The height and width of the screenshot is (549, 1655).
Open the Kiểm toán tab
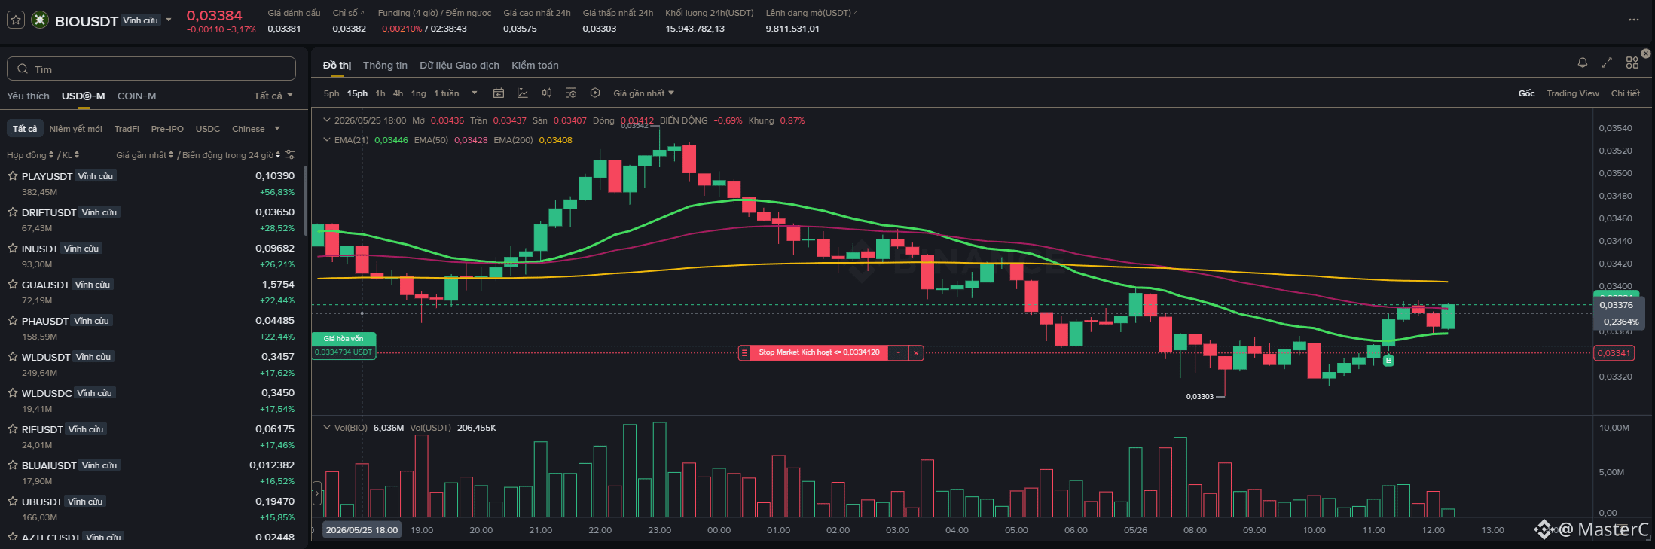click(x=535, y=66)
